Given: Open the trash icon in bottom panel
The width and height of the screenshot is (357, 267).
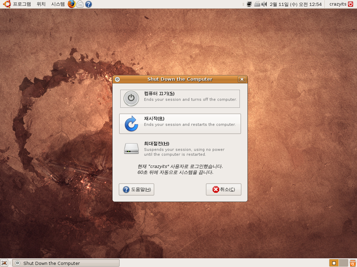Looking at the screenshot, I should [353, 263].
